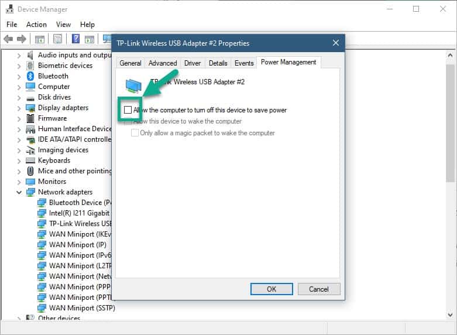Switch to the General tab
The image size is (457, 335).
pyautogui.click(x=130, y=63)
